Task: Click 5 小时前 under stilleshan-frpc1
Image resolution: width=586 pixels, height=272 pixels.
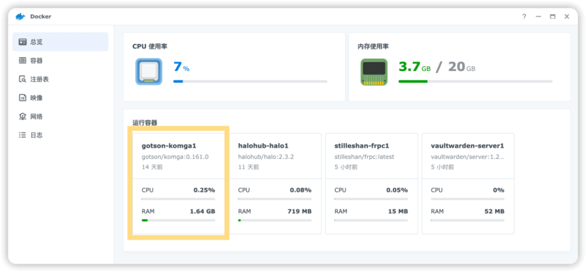Action: (x=346, y=167)
